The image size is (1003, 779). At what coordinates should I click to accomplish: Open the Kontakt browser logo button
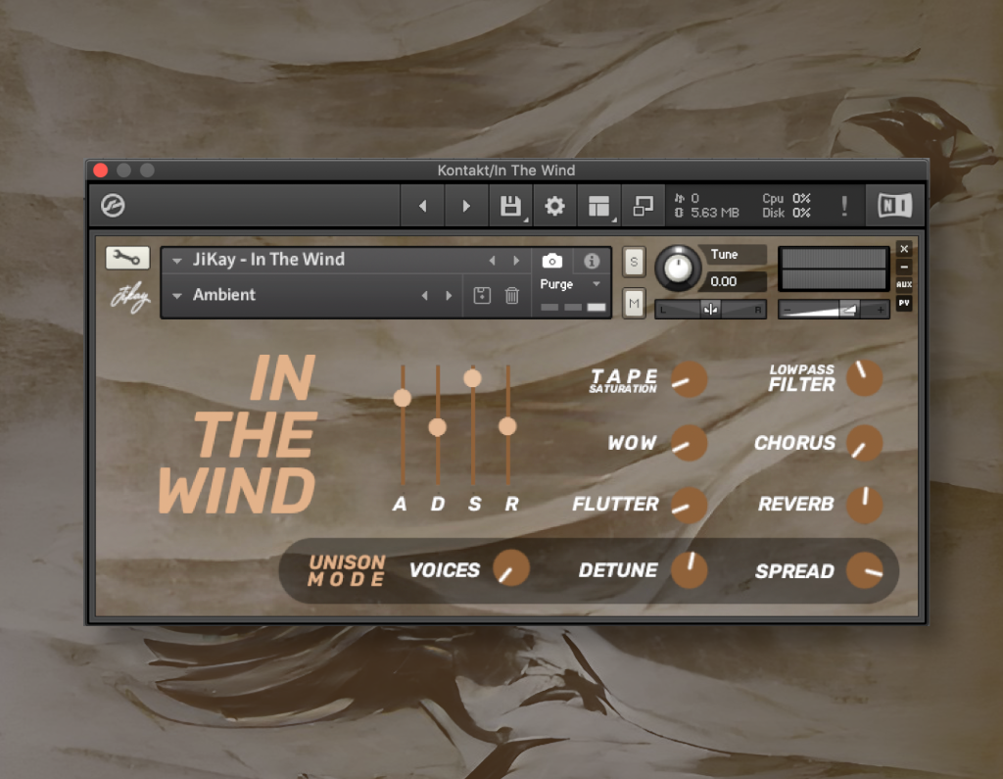[113, 206]
